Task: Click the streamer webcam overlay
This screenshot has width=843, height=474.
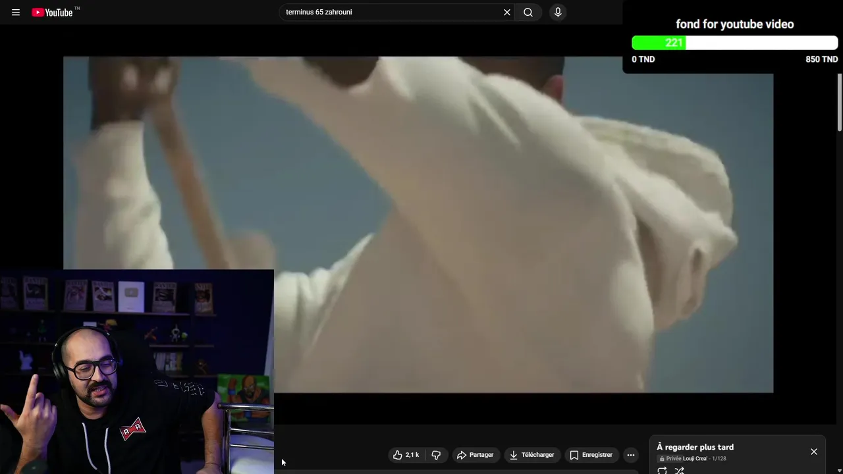Action: point(136,371)
